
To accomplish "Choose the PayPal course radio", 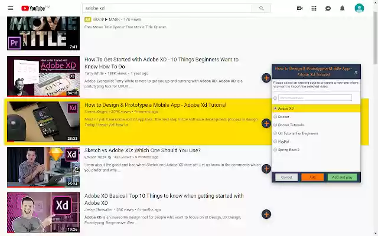I will (x=275, y=142).
